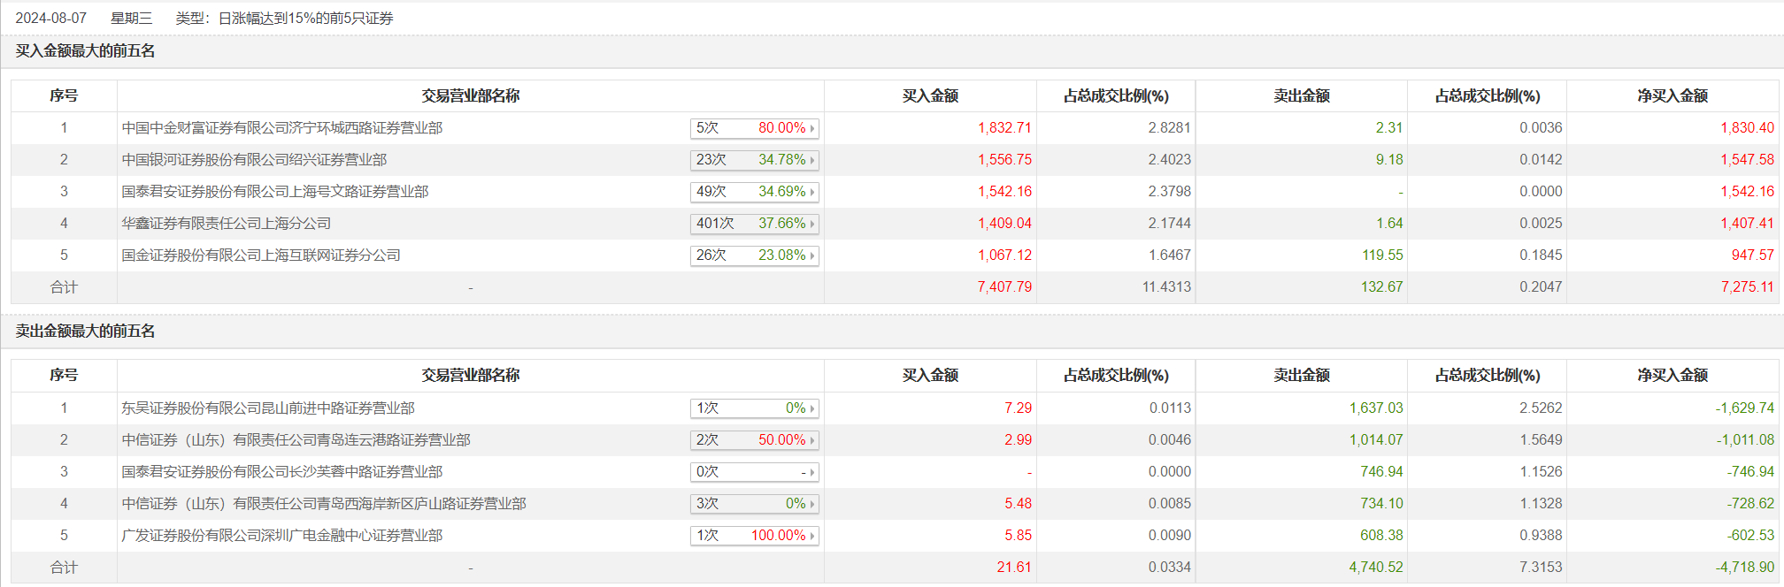
Task: Click 中信证券（山东）青岛连云港路证券营业部
Action: [x=296, y=440]
